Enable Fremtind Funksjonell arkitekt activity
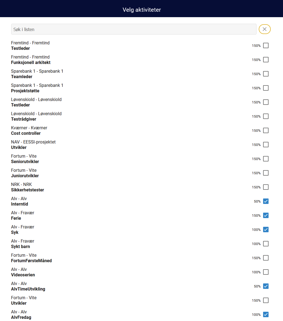 coord(266,60)
